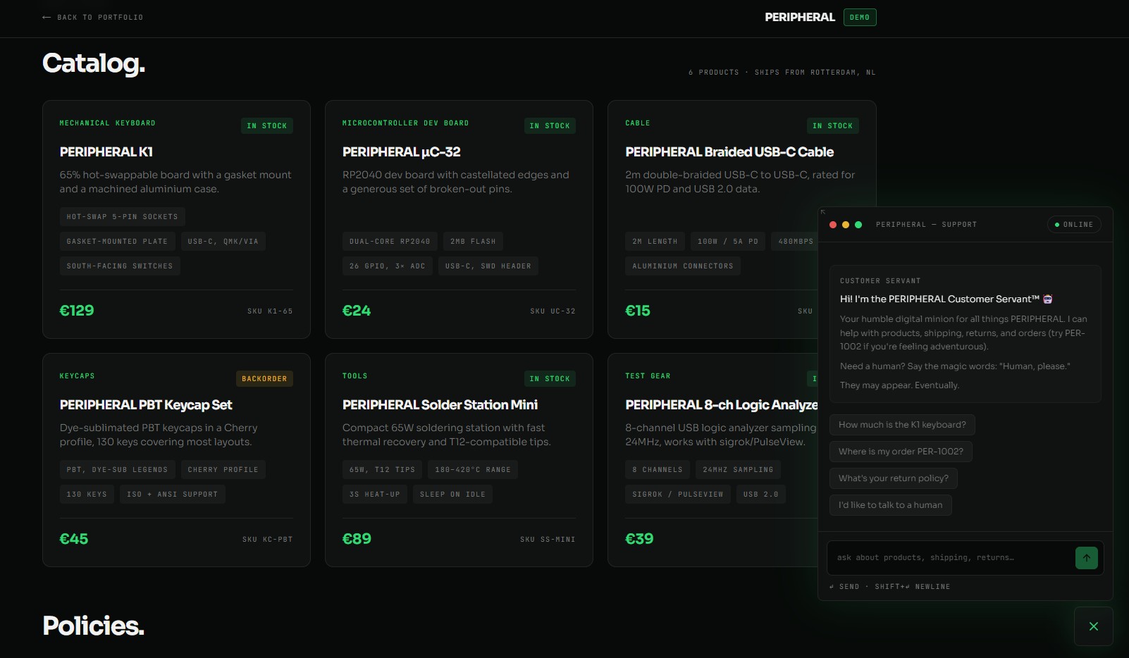
Task: Click the 'ALUMINIUM CONNECTORS' tag
Action: [682, 266]
